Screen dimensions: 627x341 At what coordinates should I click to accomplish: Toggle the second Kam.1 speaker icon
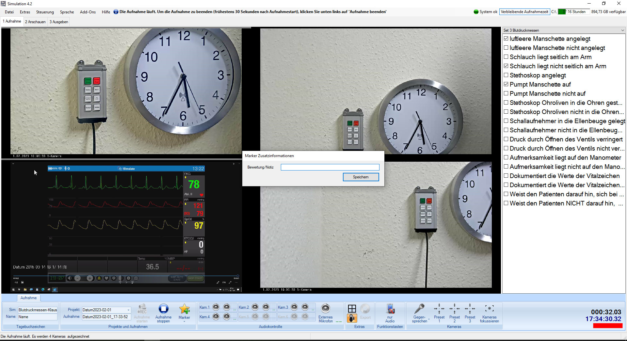coord(227,307)
